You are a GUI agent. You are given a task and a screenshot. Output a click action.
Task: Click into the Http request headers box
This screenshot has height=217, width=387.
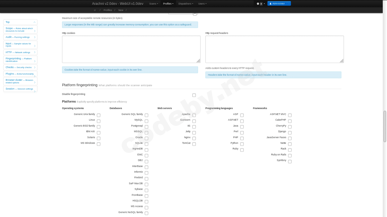pyautogui.click(x=275, y=49)
